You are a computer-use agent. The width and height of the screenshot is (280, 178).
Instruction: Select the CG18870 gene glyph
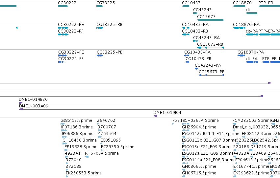239,6
